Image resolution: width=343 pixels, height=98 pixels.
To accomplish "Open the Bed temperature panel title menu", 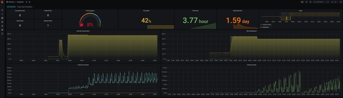I will [x=252, y=31].
